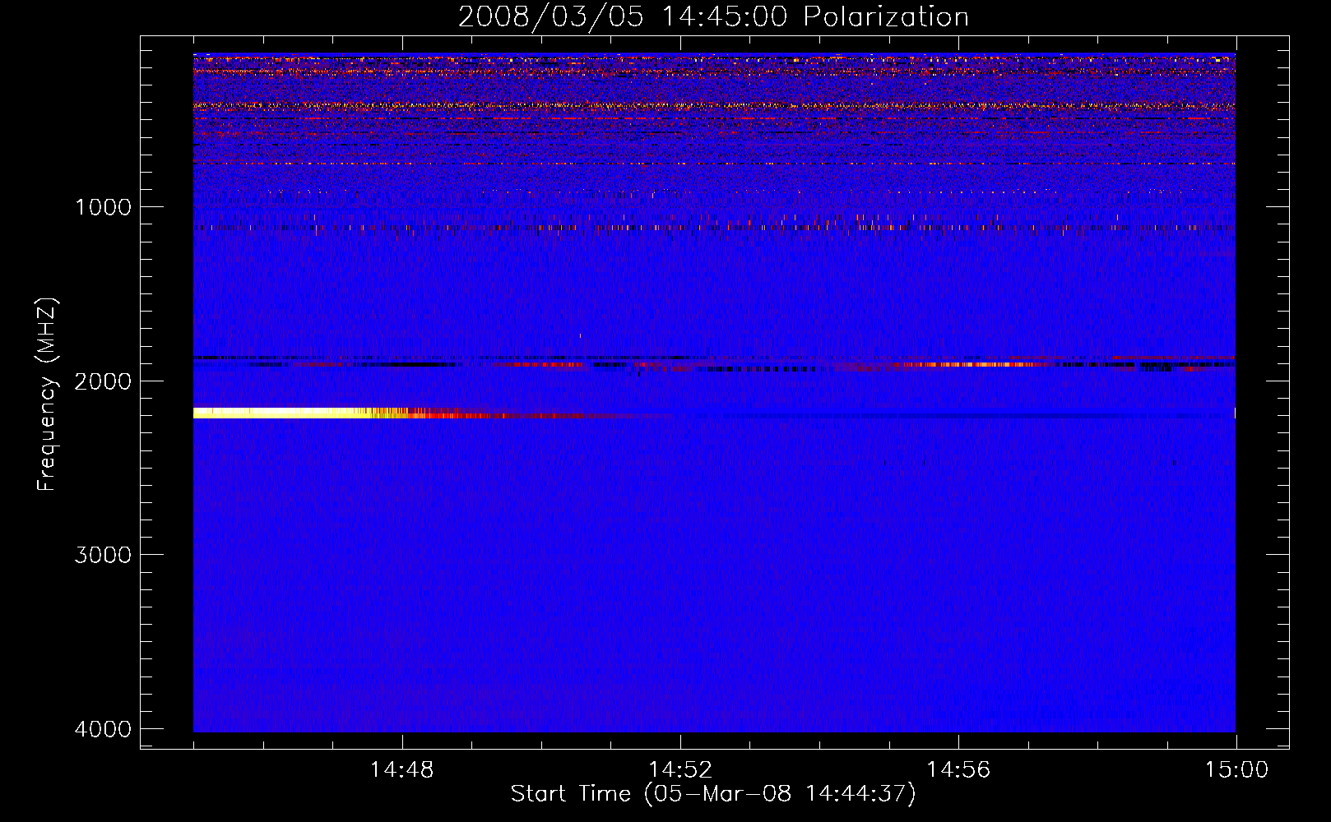Select the 14:52 time tick label
The height and width of the screenshot is (822, 1331).
point(679,770)
